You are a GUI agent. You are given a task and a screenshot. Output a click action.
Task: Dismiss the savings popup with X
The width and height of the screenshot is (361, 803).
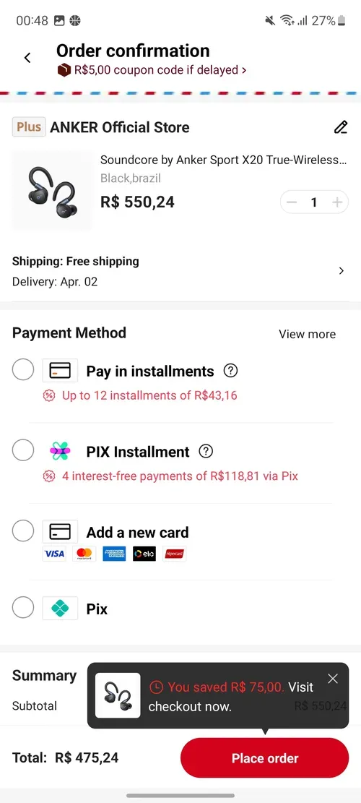[x=333, y=679]
